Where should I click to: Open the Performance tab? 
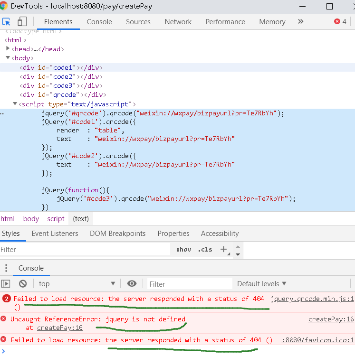225,22
